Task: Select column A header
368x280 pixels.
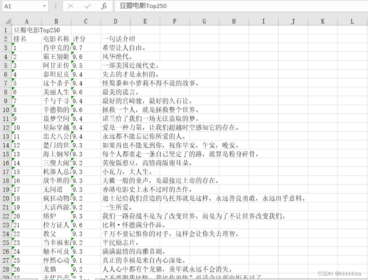Action: 27,21
